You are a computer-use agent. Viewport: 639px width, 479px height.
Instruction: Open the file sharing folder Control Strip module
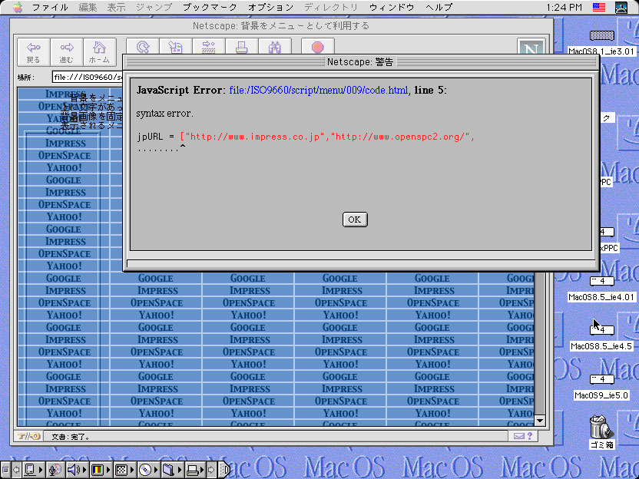click(171, 470)
